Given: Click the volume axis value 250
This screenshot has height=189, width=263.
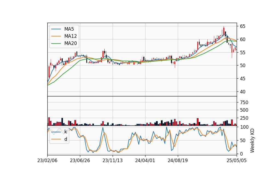Looking at the screenshot, I should pos(244,118).
